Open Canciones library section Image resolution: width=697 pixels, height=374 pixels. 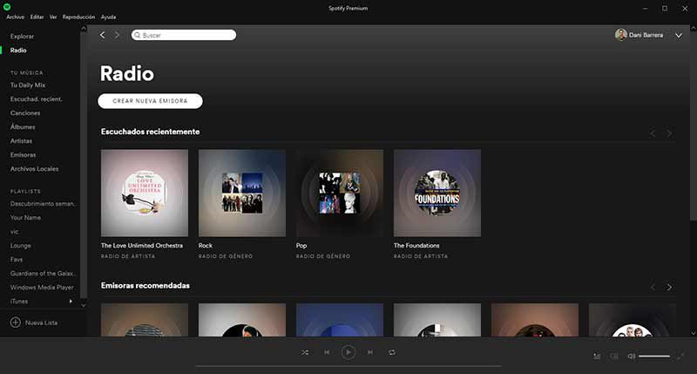pyautogui.click(x=25, y=113)
